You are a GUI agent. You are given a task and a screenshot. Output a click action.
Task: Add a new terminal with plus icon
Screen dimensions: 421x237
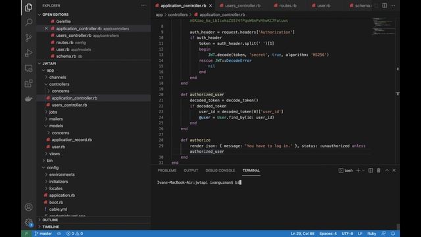tap(358, 171)
